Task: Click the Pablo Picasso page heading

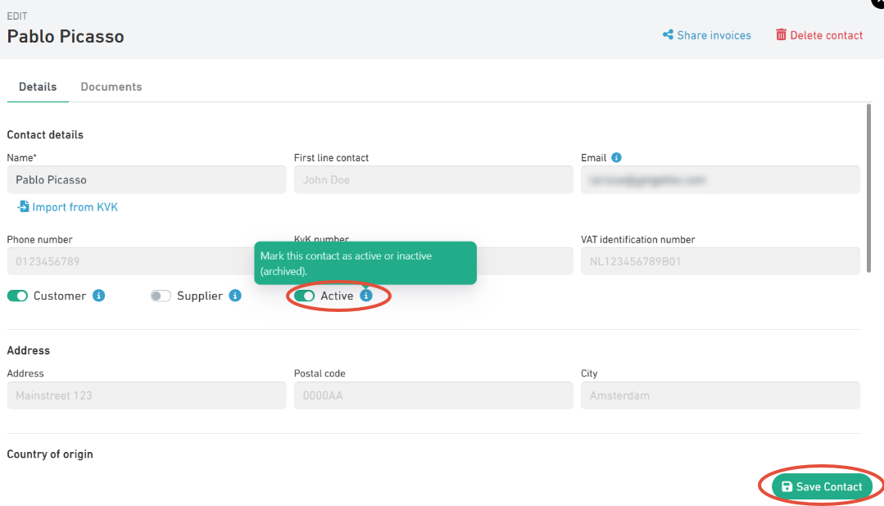Action: tap(66, 37)
